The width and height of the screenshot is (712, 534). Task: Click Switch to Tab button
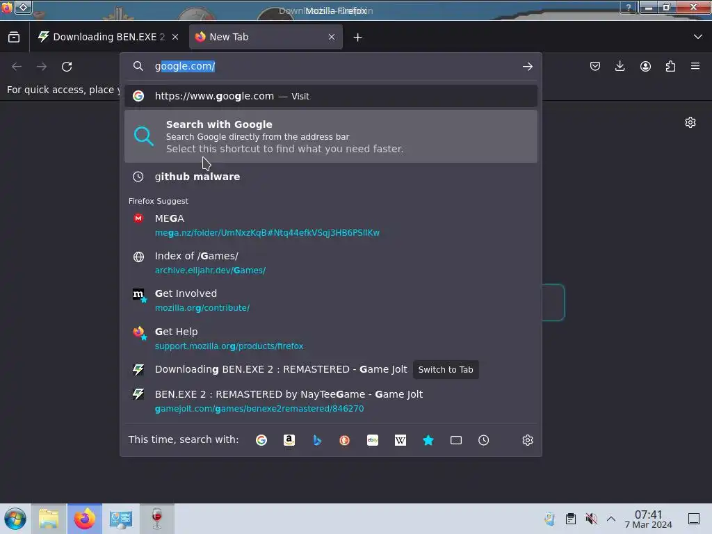pyautogui.click(x=446, y=370)
